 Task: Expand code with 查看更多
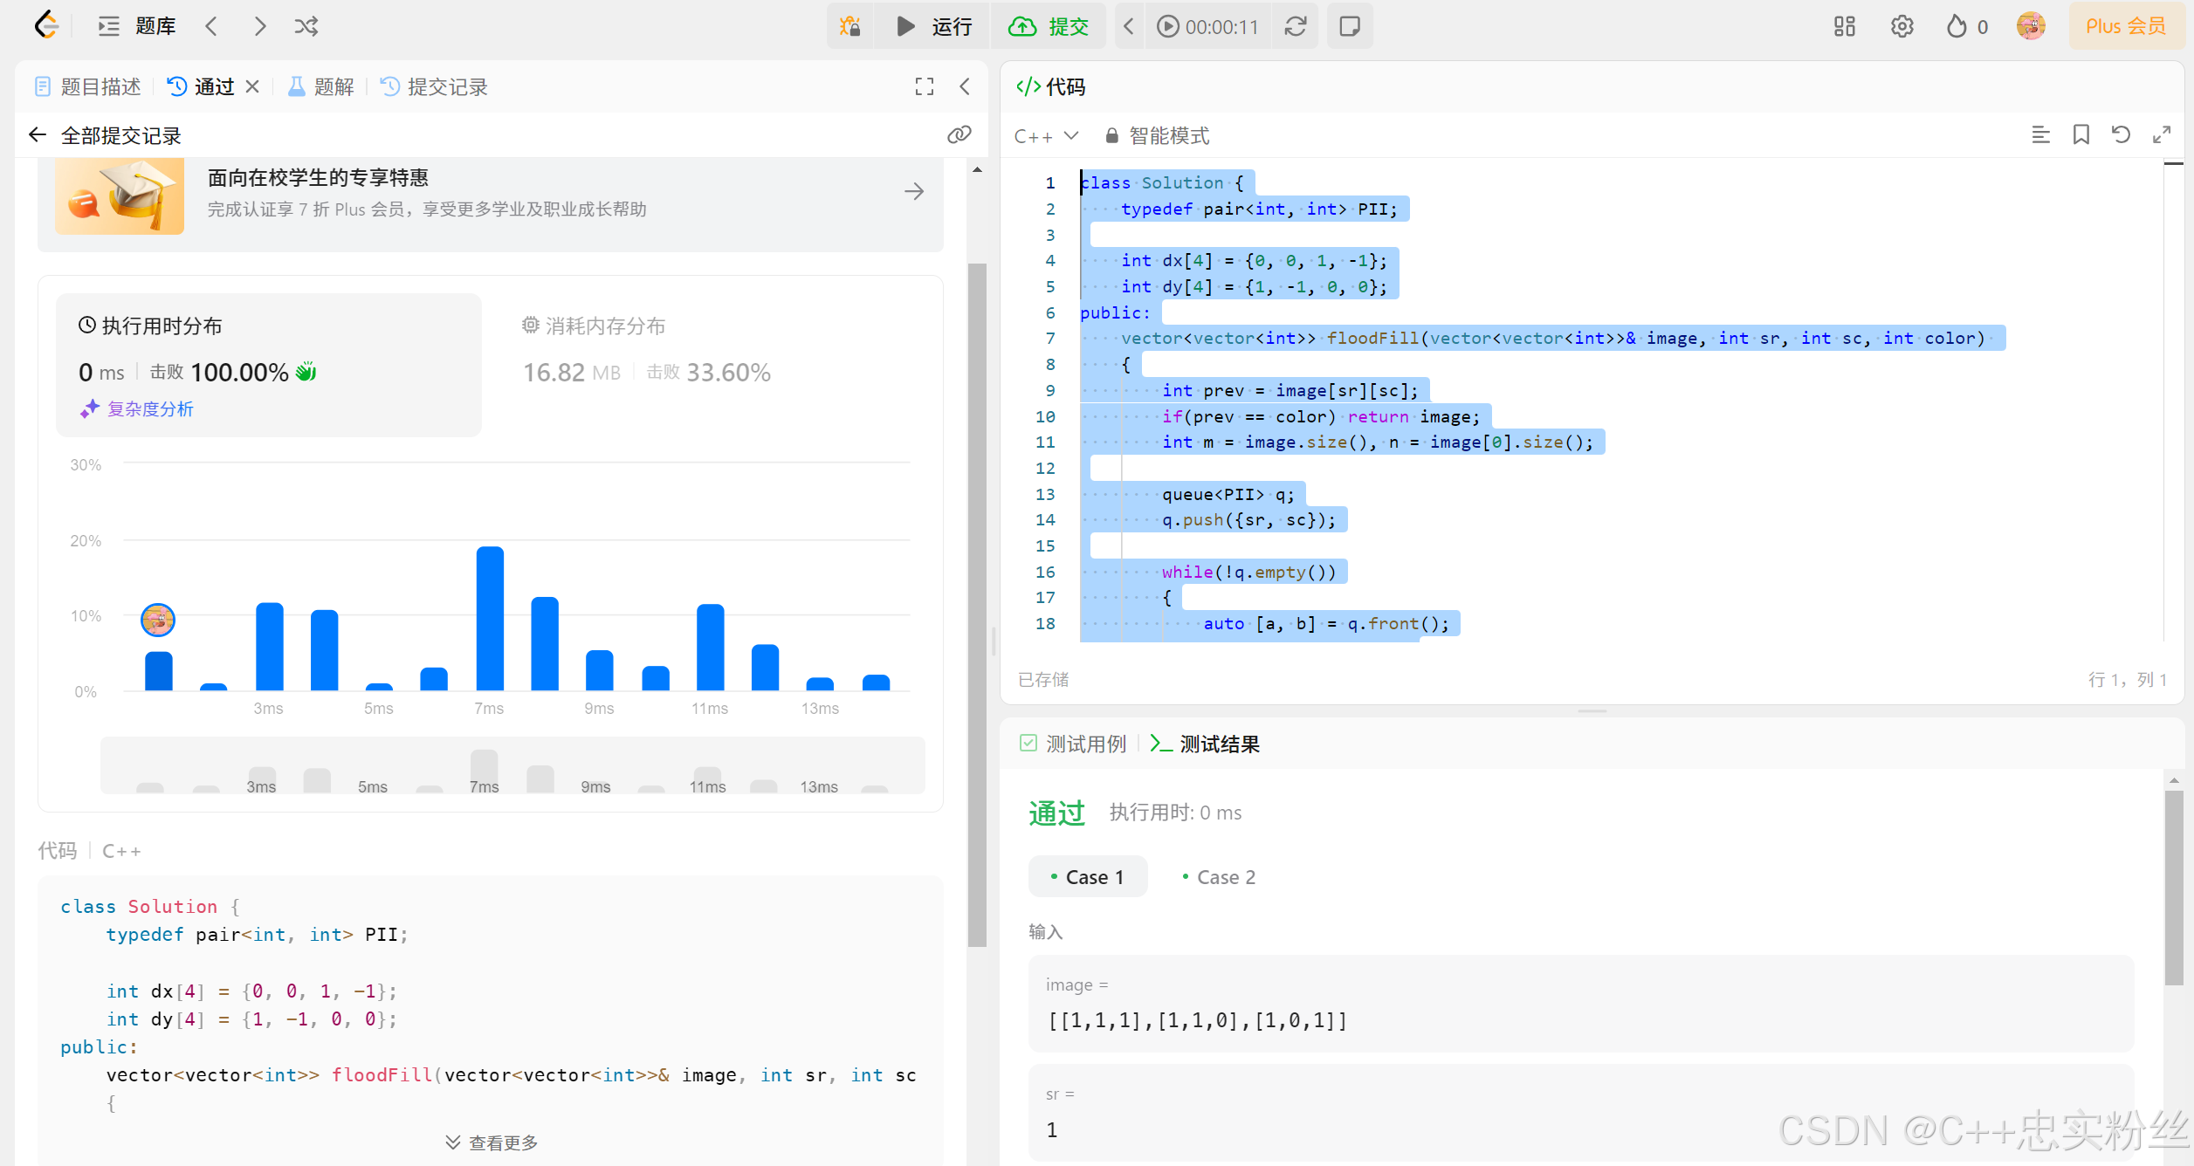click(492, 1142)
